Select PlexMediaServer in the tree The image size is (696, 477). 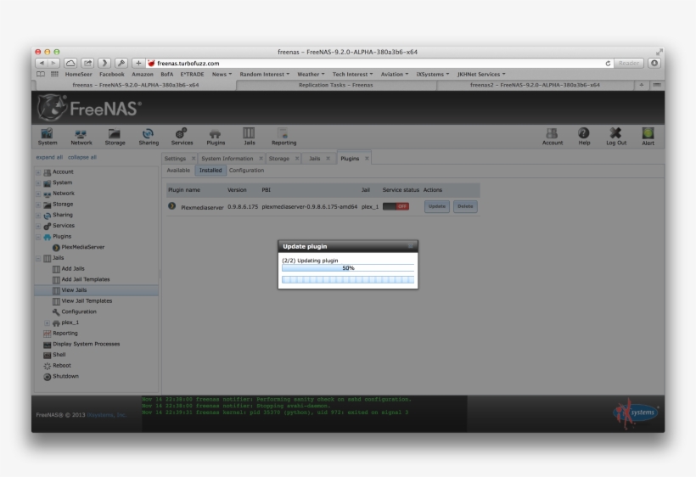82,247
